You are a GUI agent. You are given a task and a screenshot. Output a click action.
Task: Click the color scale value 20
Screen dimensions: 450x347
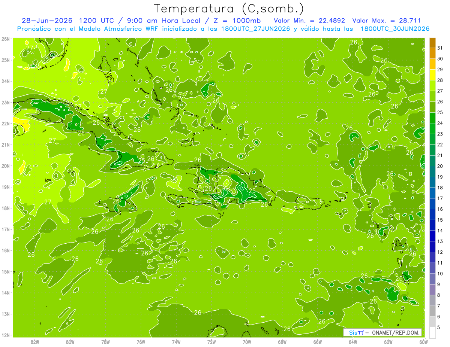[440, 166]
